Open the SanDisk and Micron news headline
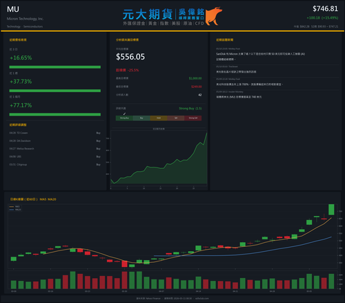 pos(260,57)
